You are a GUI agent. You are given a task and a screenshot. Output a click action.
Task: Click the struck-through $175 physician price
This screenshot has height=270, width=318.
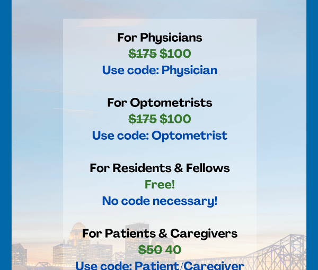(x=143, y=53)
